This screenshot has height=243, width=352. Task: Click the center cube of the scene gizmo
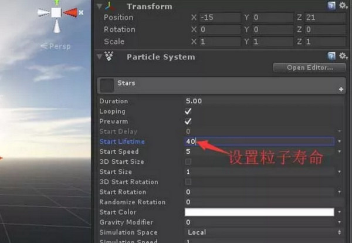(56, 12)
